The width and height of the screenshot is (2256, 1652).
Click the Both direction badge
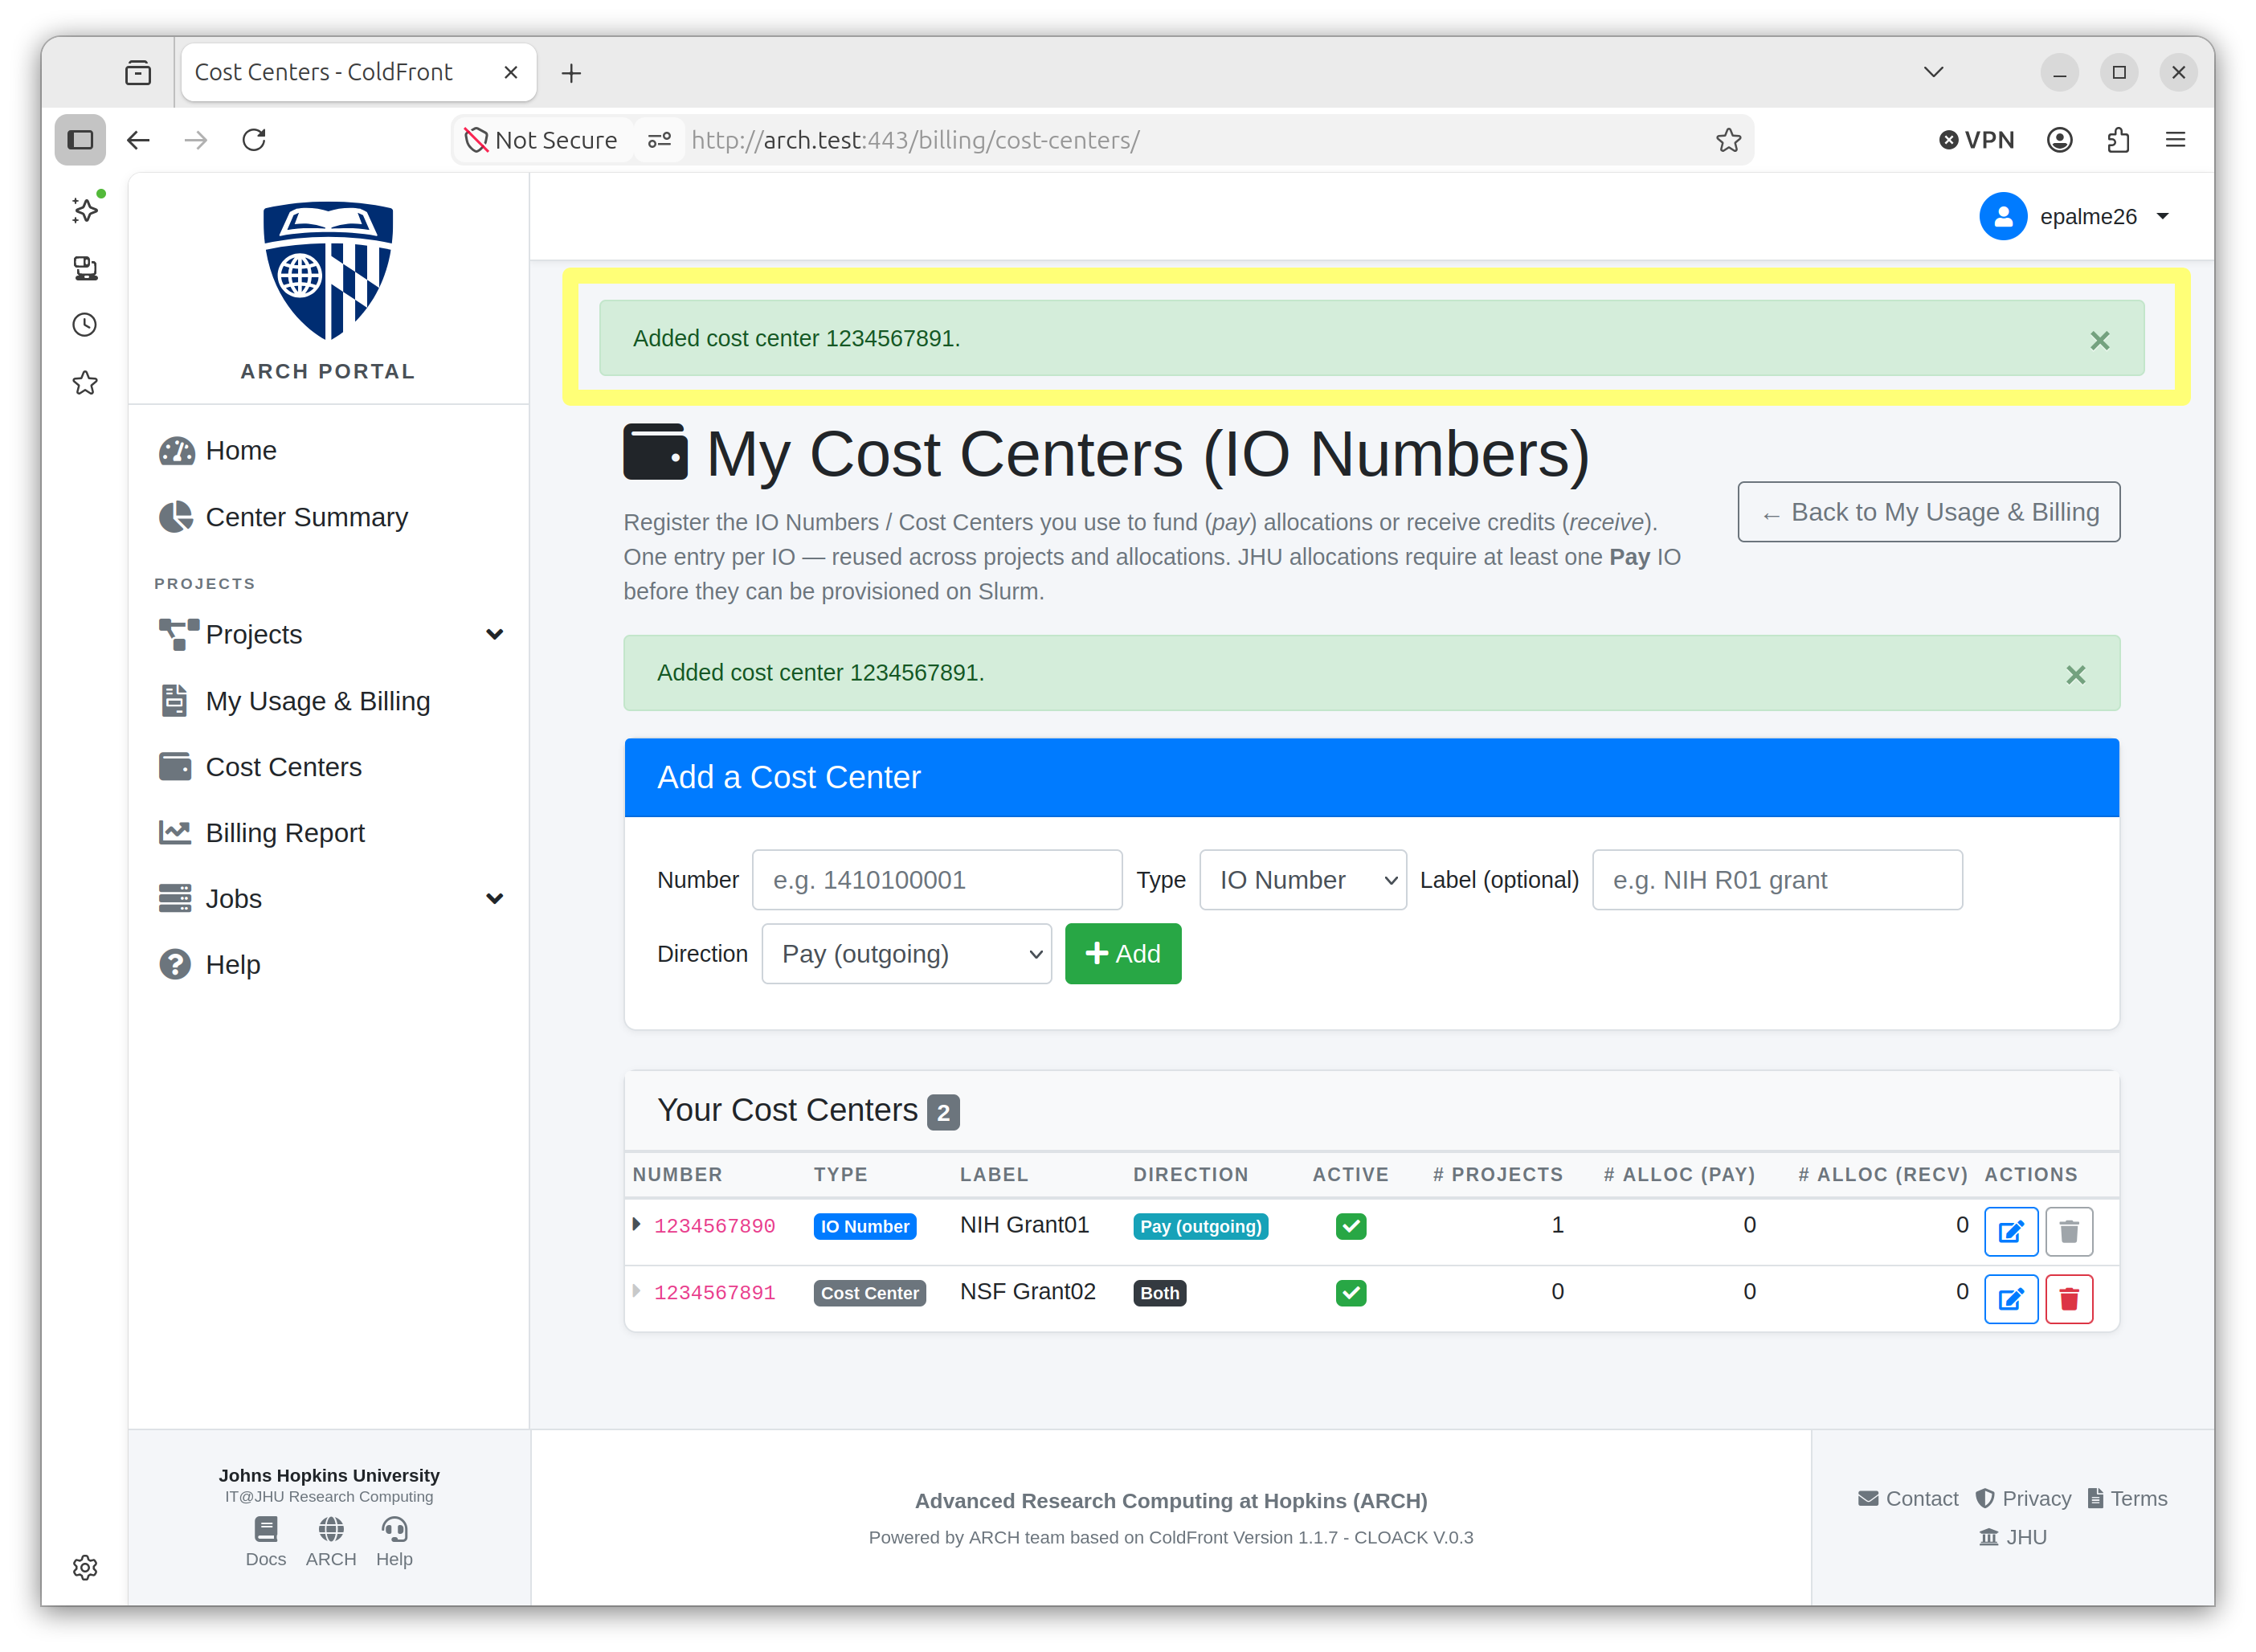(1159, 1293)
